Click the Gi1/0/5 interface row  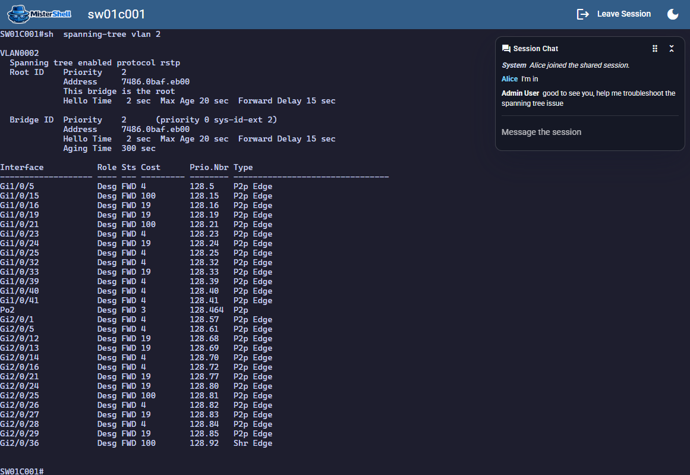[x=136, y=186]
